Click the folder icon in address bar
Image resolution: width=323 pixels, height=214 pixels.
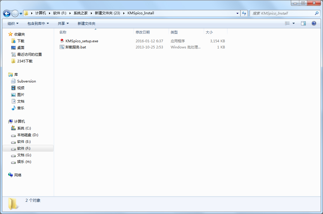(26, 13)
